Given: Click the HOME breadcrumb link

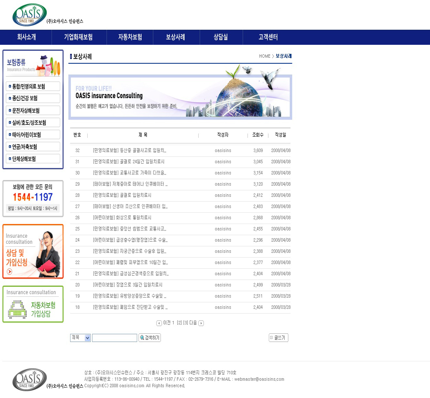Looking at the screenshot, I should click(264, 56).
